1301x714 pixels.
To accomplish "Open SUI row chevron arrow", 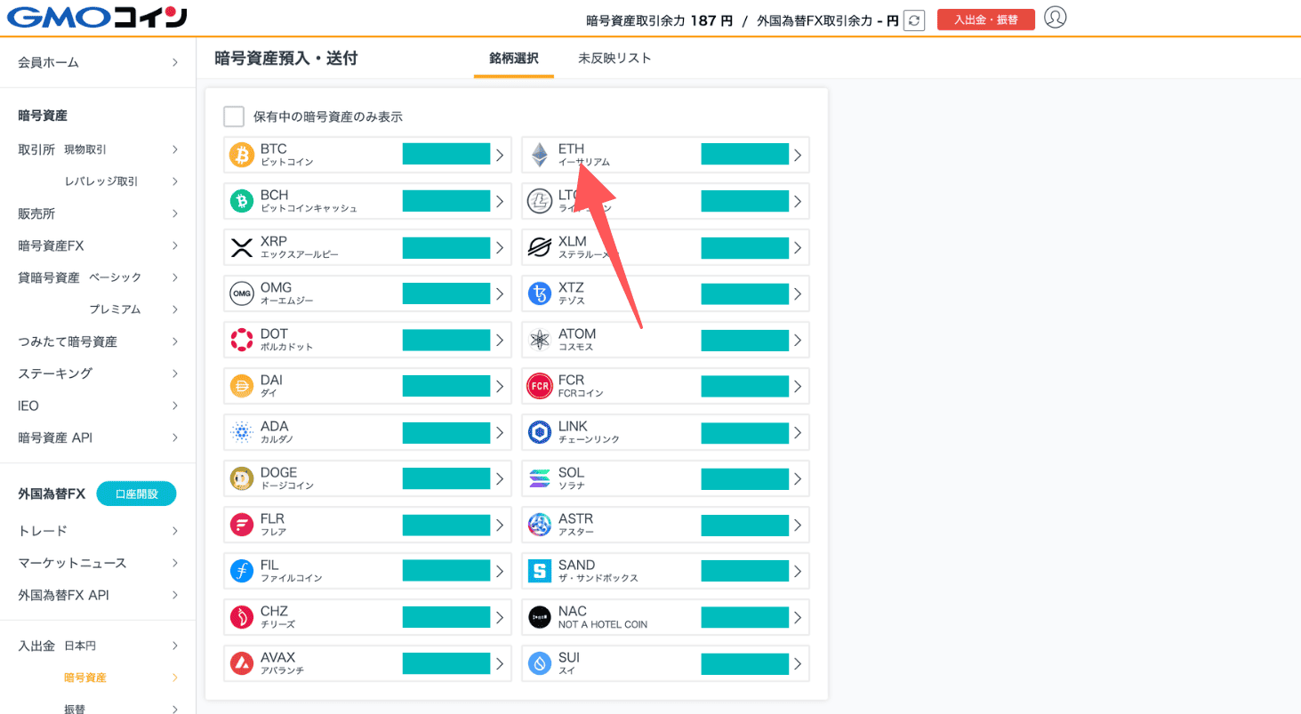I will click(798, 663).
